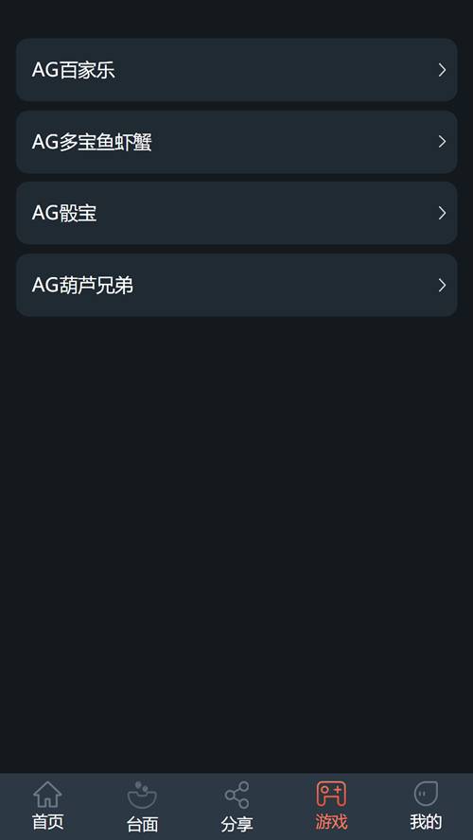Screen dimensions: 473x840
Task: Switch to the 台面 tab label
Action: pyautogui.click(x=142, y=823)
